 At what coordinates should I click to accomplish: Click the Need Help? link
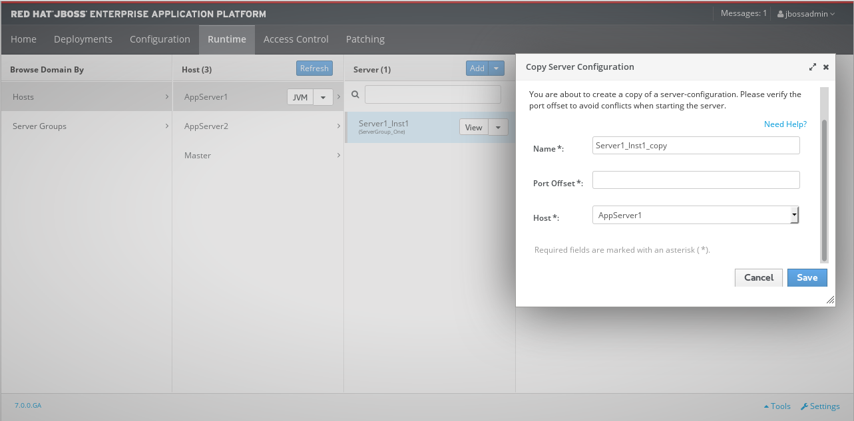(x=785, y=124)
